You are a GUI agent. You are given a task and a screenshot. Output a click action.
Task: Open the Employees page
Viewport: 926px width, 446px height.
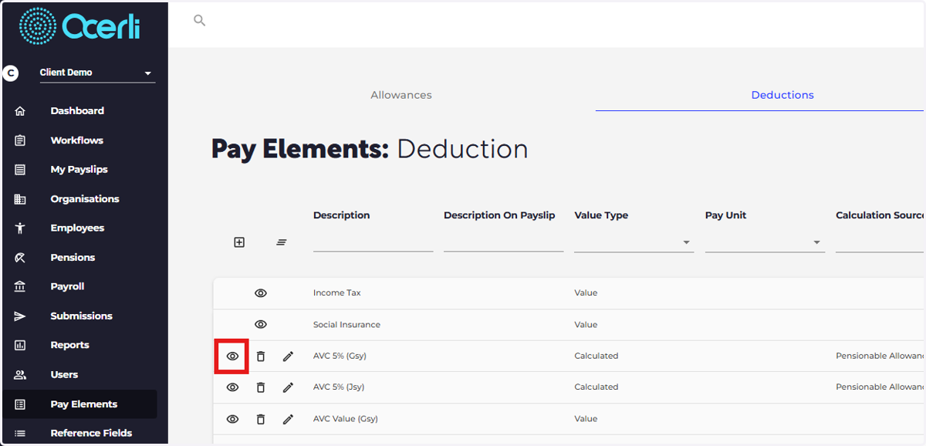[x=77, y=228]
